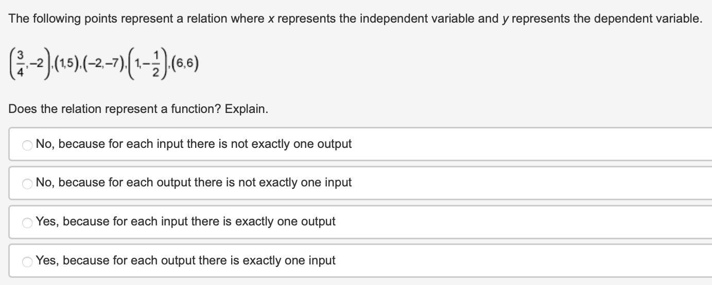Click text "No, because for each input there is not exactly one output"
This screenshot has height=285, width=712.
[194, 144]
